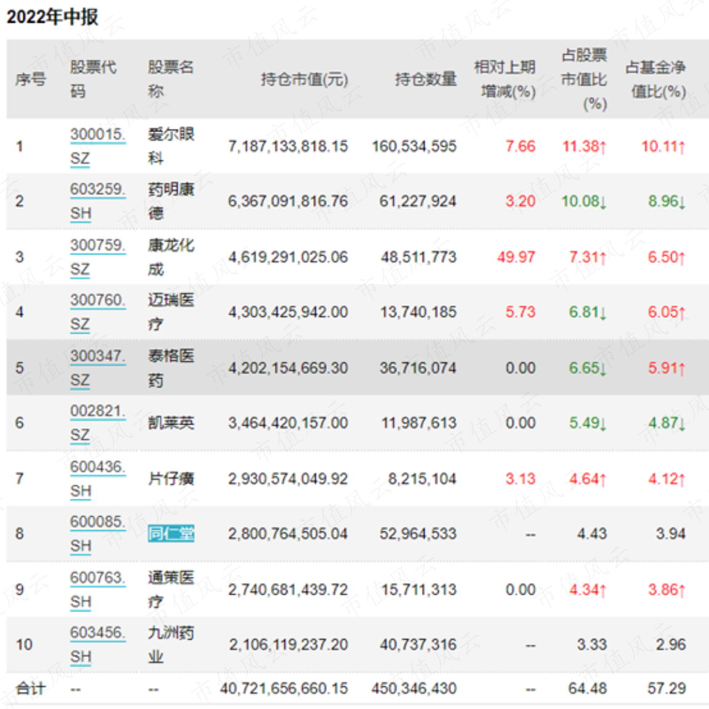Viewport: 709px width, 709px height.
Task: Click the 2022年中报 report title
Action: click(52, 17)
